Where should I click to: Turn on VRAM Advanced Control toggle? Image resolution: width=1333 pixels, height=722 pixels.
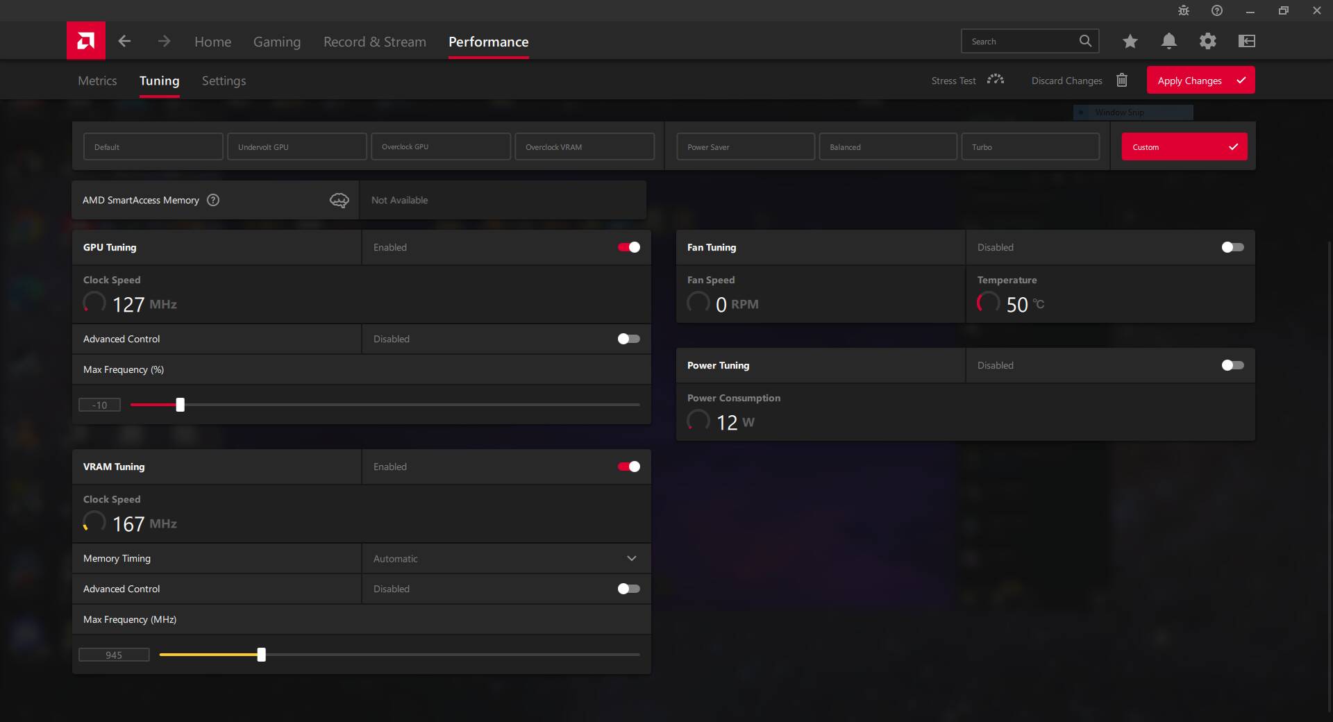coord(628,589)
